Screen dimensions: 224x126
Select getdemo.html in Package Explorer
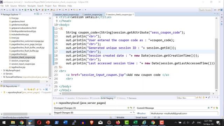[x=18, y=21]
